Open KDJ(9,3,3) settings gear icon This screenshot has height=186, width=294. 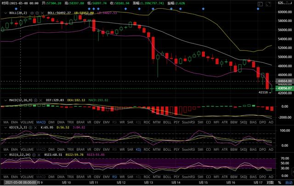(x=30, y=128)
